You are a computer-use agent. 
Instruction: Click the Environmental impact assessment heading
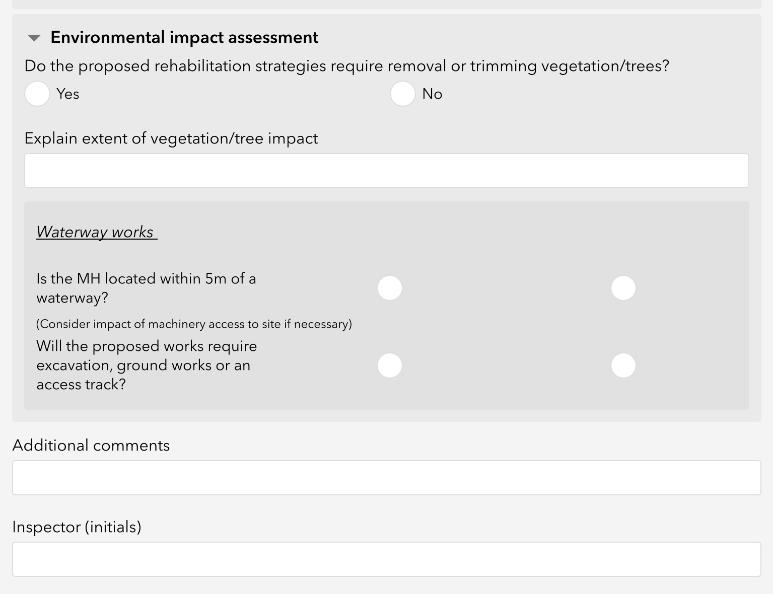(x=184, y=38)
